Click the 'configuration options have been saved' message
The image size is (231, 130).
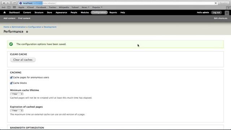pyautogui.click(x=41, y=44)
